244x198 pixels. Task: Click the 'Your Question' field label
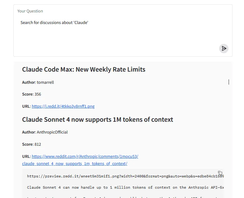point(30,11)
